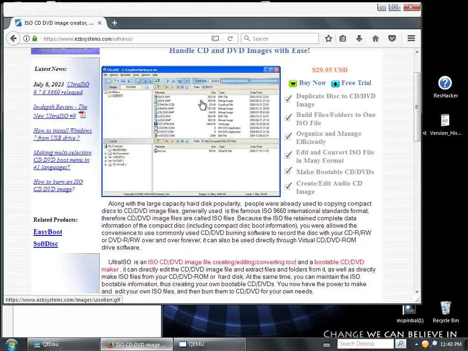Click the ISO CD/DVD image file creating tool link
The height and width of the screenshot is (351, 468).
point(222,262)
